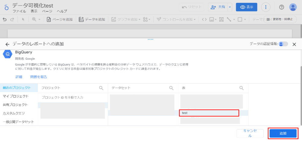Click search icon in 表 column
This screenshot has width=302, height=142.
(242, 88)
